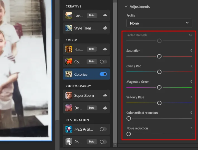Turn off the Colorize toggle

point(103,74)
